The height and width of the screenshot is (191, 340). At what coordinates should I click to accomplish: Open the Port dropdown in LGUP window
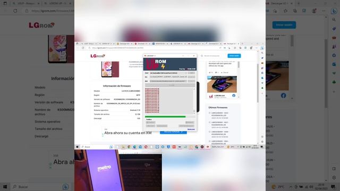168,73
